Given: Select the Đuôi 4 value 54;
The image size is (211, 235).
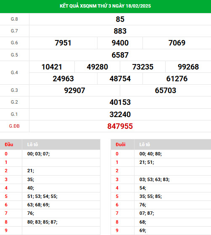Looking at the screenshot, I should (x=143, y=188).
